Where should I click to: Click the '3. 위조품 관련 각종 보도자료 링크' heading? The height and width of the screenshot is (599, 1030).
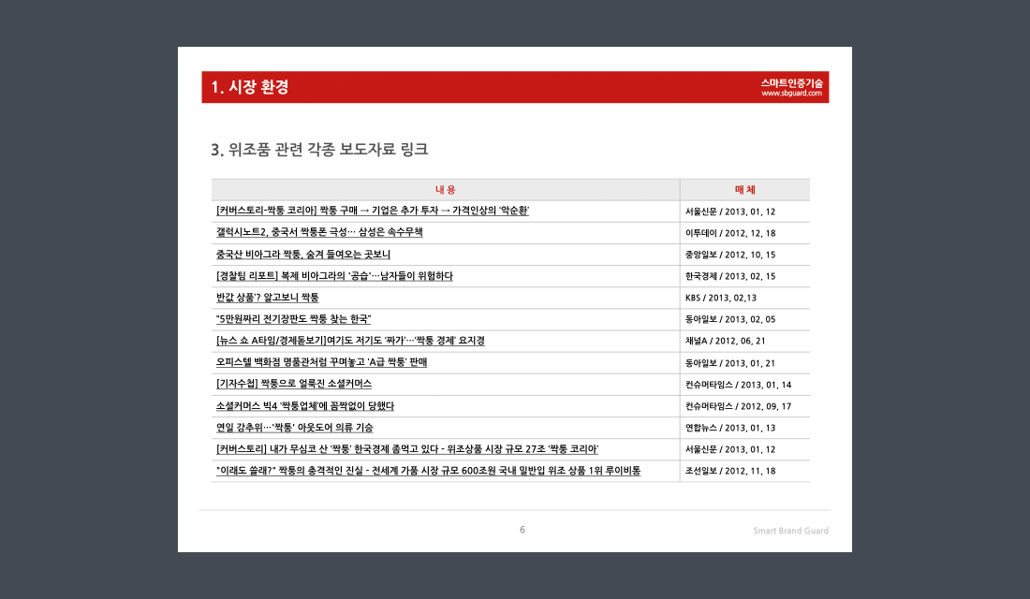point(319,150)
